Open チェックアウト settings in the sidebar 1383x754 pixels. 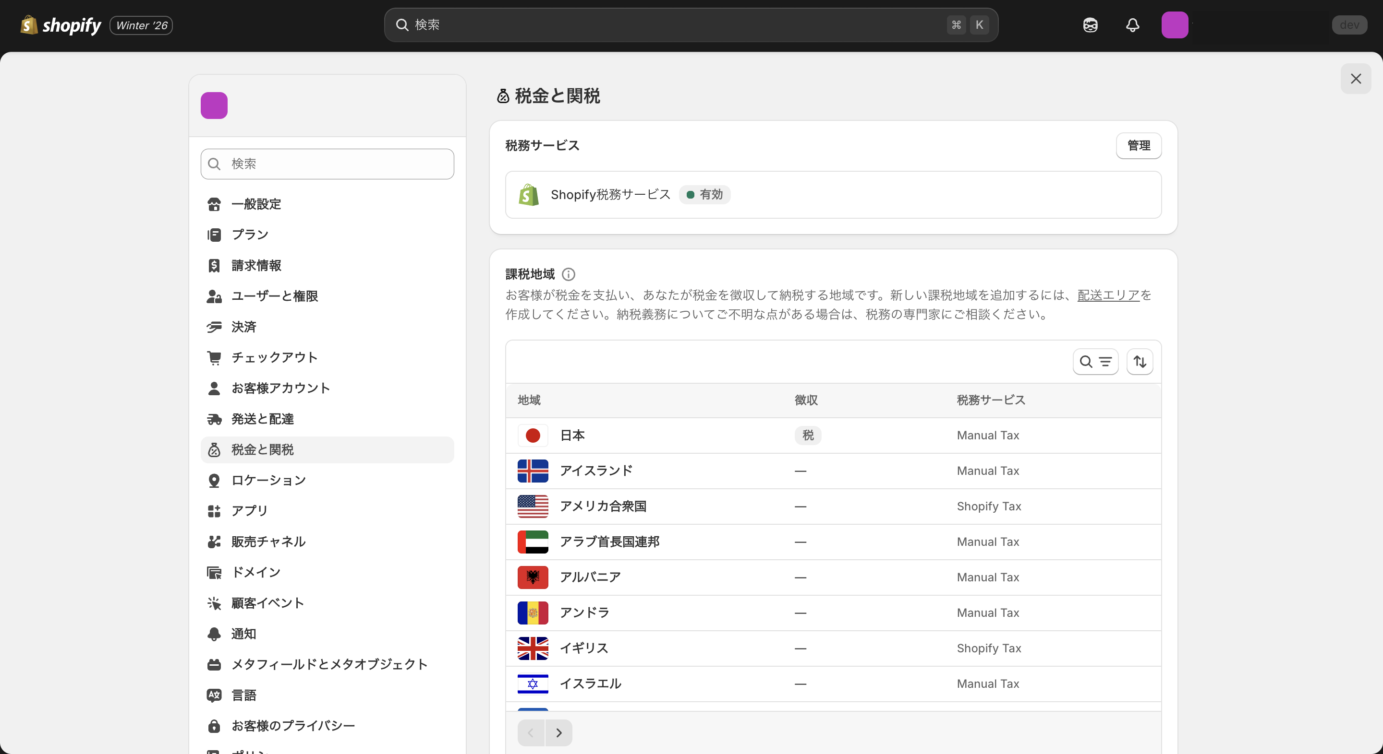pos(274,357)
